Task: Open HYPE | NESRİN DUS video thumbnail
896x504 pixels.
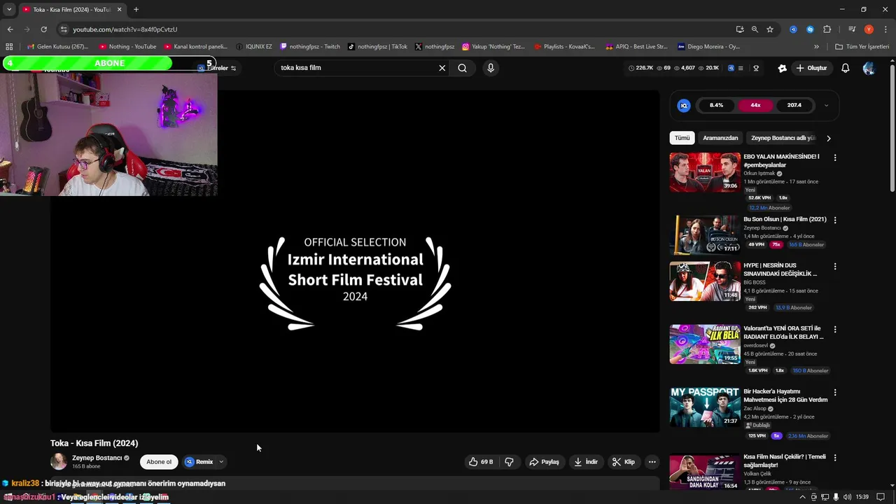Action: 705,281
